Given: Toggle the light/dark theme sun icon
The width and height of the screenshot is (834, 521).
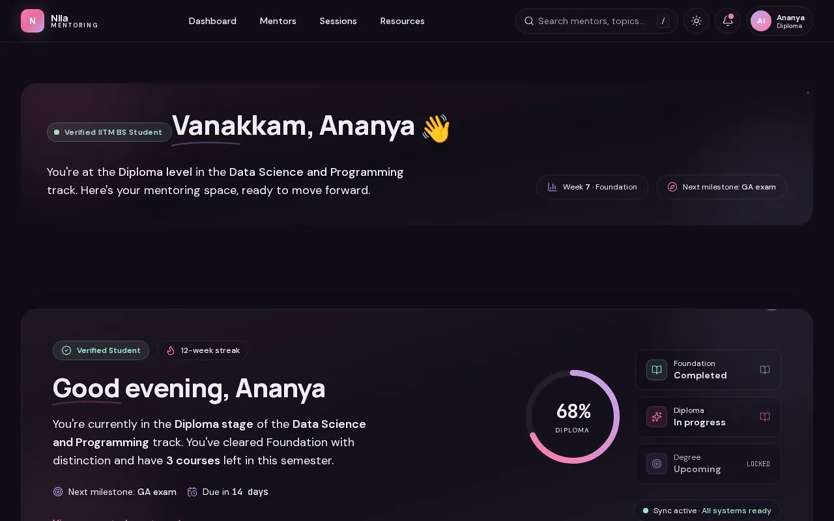Looking at the screenshot, I should (697, 21).
